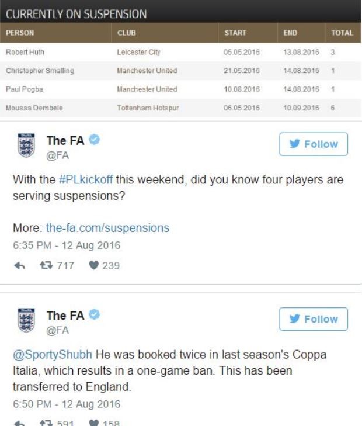Click the verified badge on first tweet

(x=94, y=140)
